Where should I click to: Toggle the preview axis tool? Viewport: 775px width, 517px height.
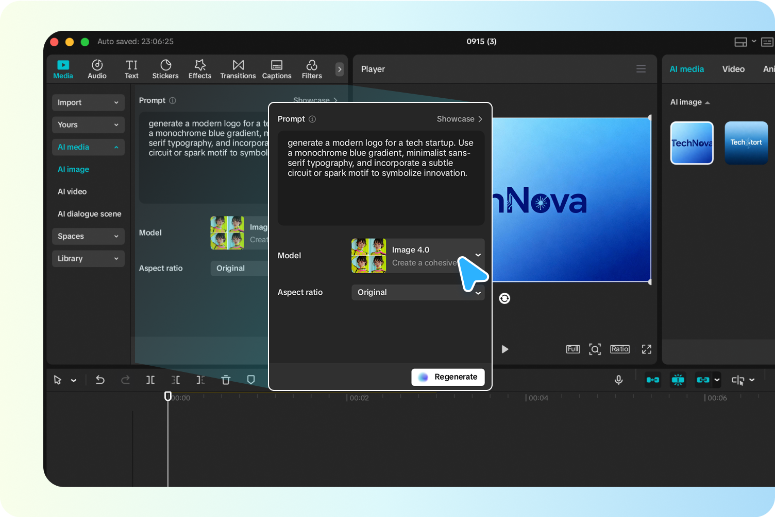(x=738, y=380)
